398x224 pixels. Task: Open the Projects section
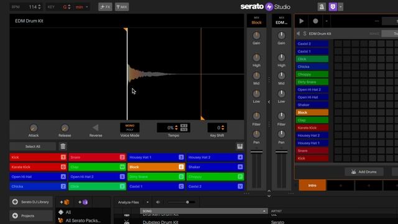coord(31,216)
